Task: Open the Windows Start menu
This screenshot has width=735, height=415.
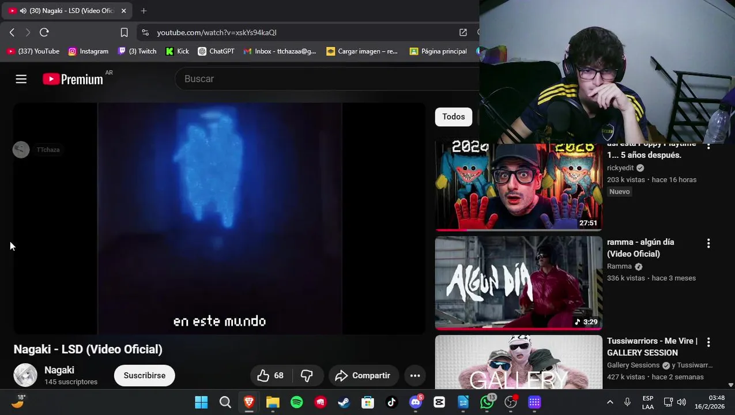Action: [x=201, y=402]
